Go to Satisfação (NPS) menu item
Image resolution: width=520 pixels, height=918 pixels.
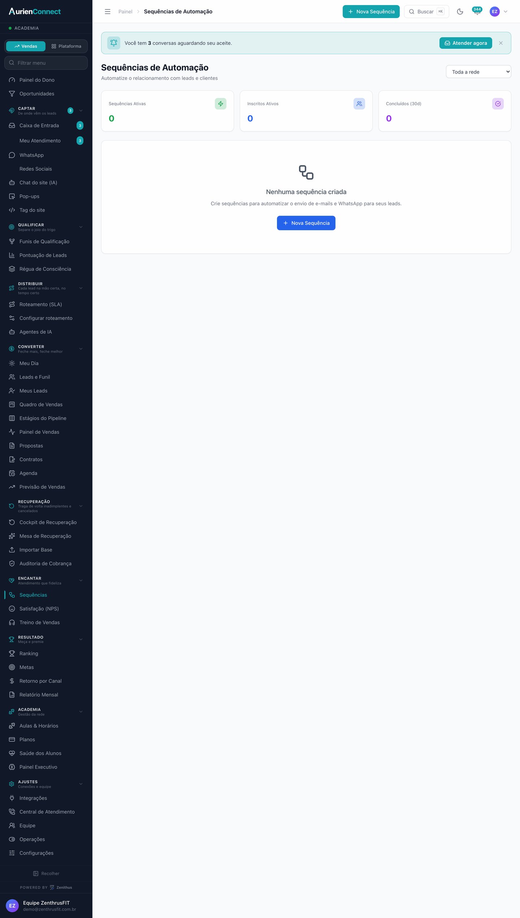point(46,609)
